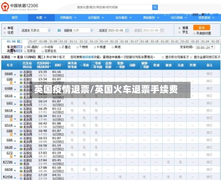
Task: Select the 01-15 date tab
Action: (114, 42)
